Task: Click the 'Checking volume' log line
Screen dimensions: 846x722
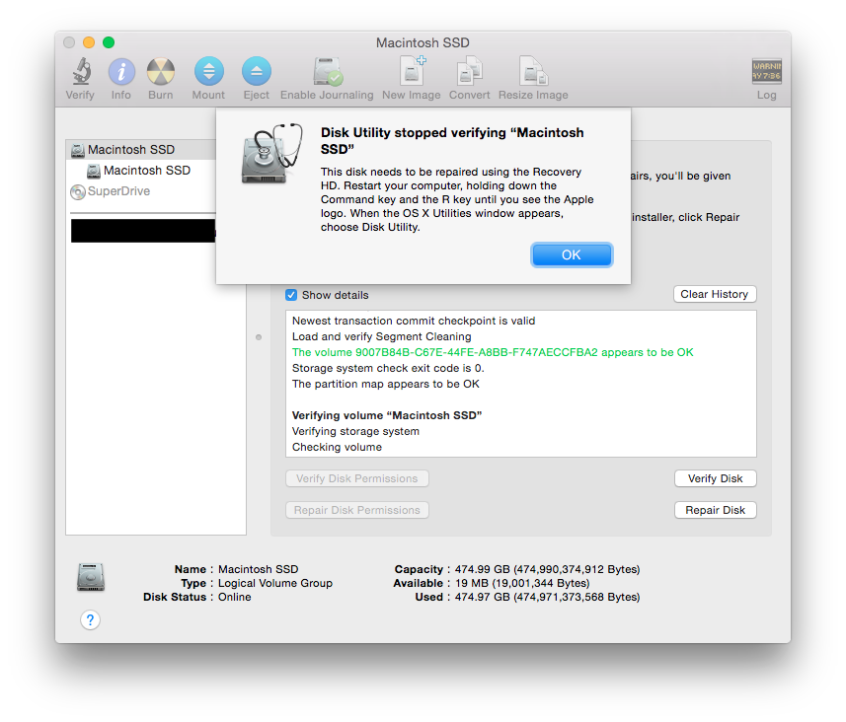Action: (337, 447)
